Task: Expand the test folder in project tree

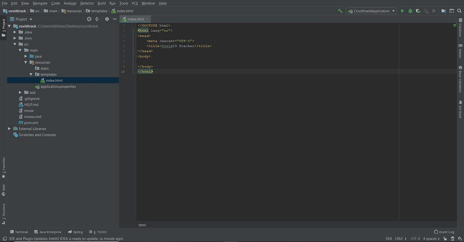Action: point(20,92)
